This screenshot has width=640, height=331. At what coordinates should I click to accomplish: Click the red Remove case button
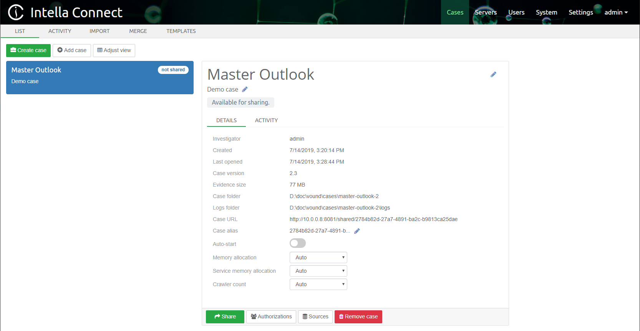click(358, 316)
